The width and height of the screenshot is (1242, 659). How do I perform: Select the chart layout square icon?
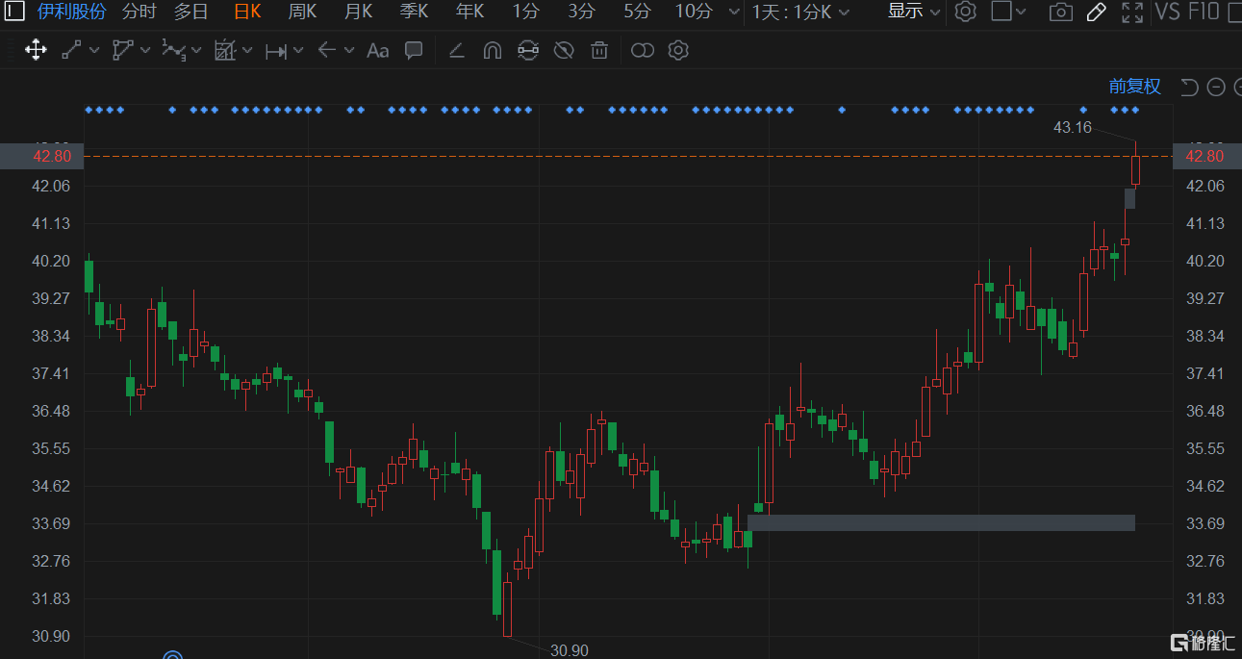coord(1001,12)
